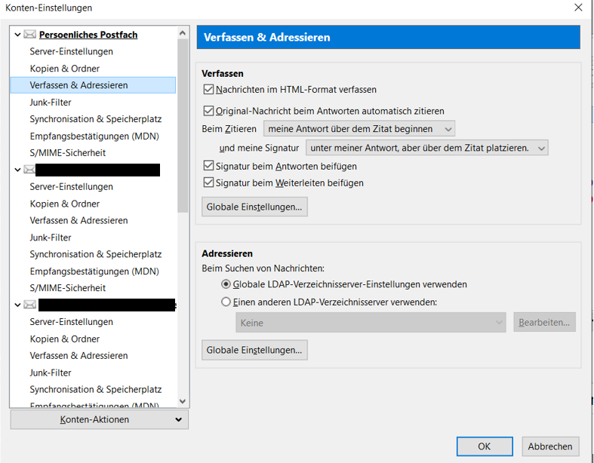Open the Konten-Aktionen dropdown menu
Image resolution: width=594 pixels, height=463 pixels.
pos(99,420)
